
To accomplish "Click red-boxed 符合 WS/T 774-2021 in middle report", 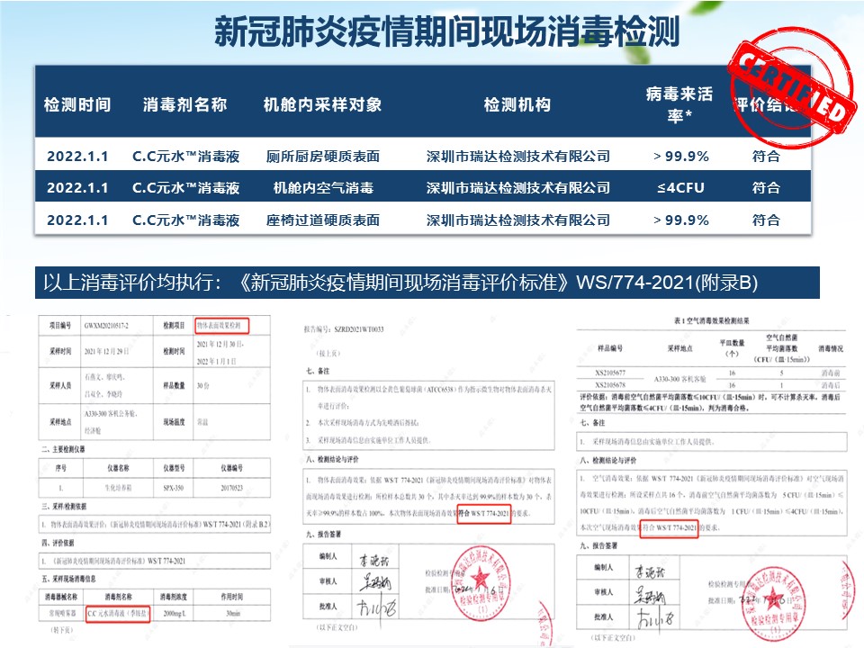I will tap(485, 513).
